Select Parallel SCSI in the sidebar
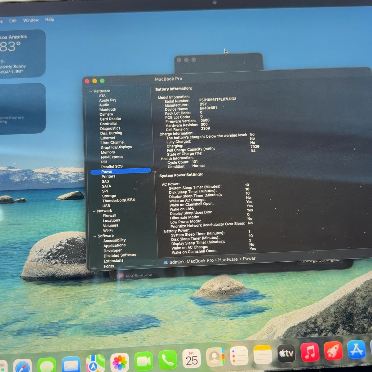 click(112, 166)
